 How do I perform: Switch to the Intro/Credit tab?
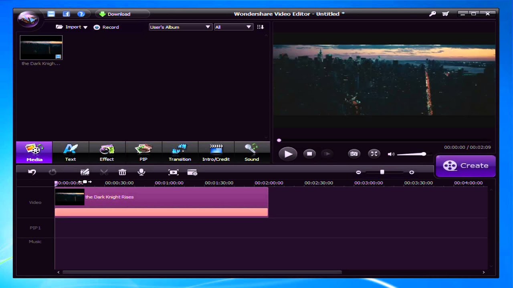tap(216, 152)
